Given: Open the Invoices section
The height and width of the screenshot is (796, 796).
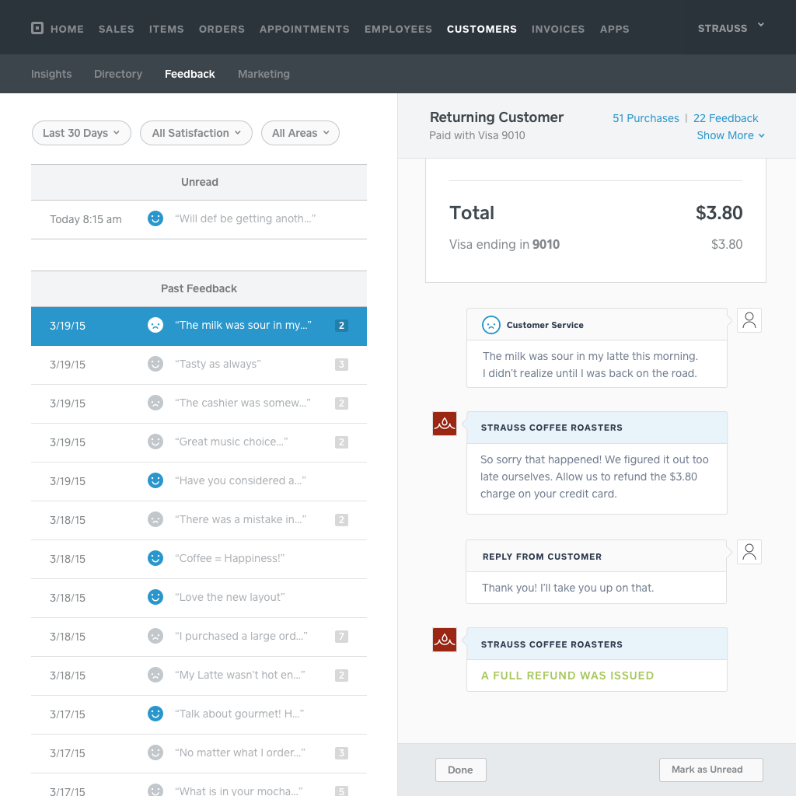Looking at the screenshot, I should 558,29.
